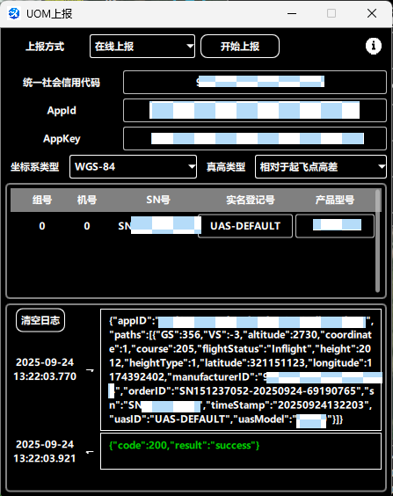Screen dimensions: 393x496
Task: Click into the AppId input field
Action: (x=255, y=111)
